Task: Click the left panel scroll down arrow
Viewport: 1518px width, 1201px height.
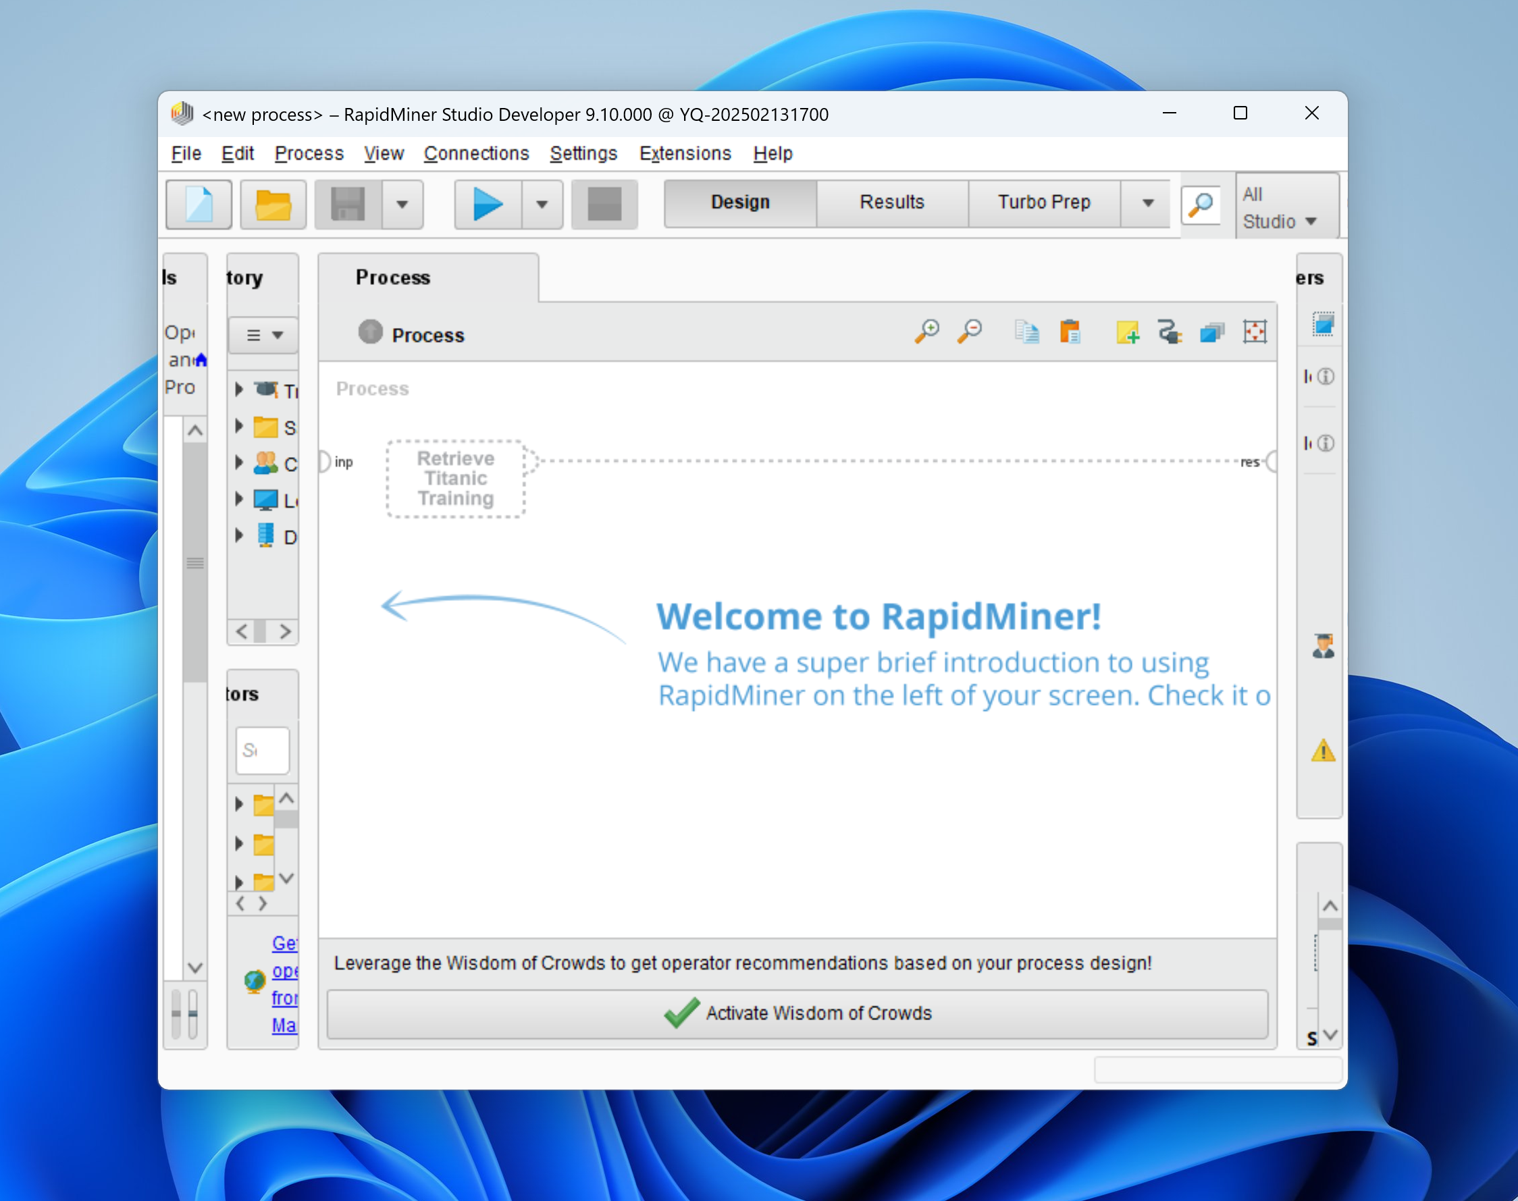Action: (195, 967)
